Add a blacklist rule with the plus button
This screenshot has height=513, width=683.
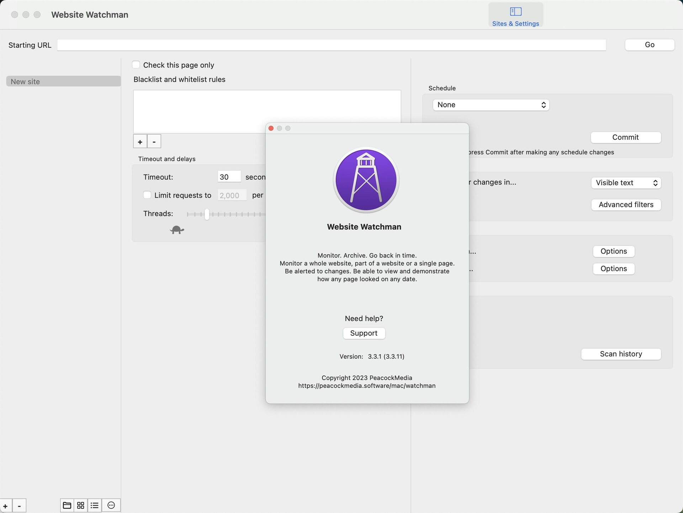(x=140, y=141)
